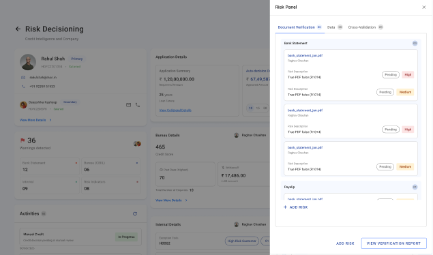The height and width of the screenshot is (255, 433).
Task: Click the VIEW VERIFICATION REPORT button
Action: coord(393,243)
